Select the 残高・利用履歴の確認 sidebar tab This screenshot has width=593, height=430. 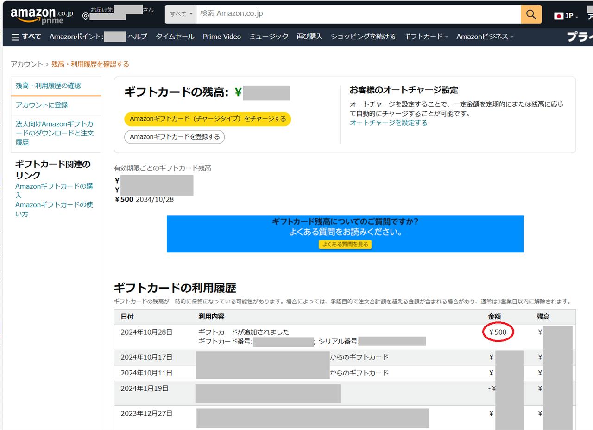coord(48,86)
